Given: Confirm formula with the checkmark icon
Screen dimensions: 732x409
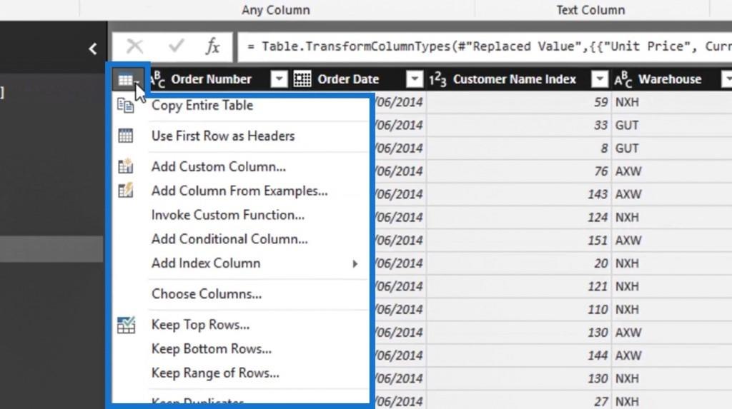Looking at the screenshot, I should point(177,46).
